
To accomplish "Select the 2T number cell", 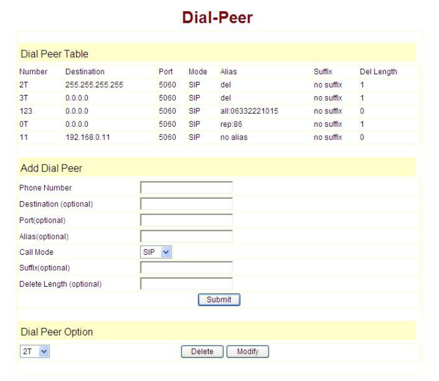I will 24,84.
